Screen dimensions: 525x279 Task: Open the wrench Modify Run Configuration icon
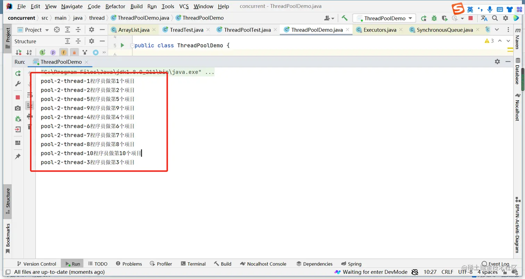pyautogui.click(x=18, y=84)
